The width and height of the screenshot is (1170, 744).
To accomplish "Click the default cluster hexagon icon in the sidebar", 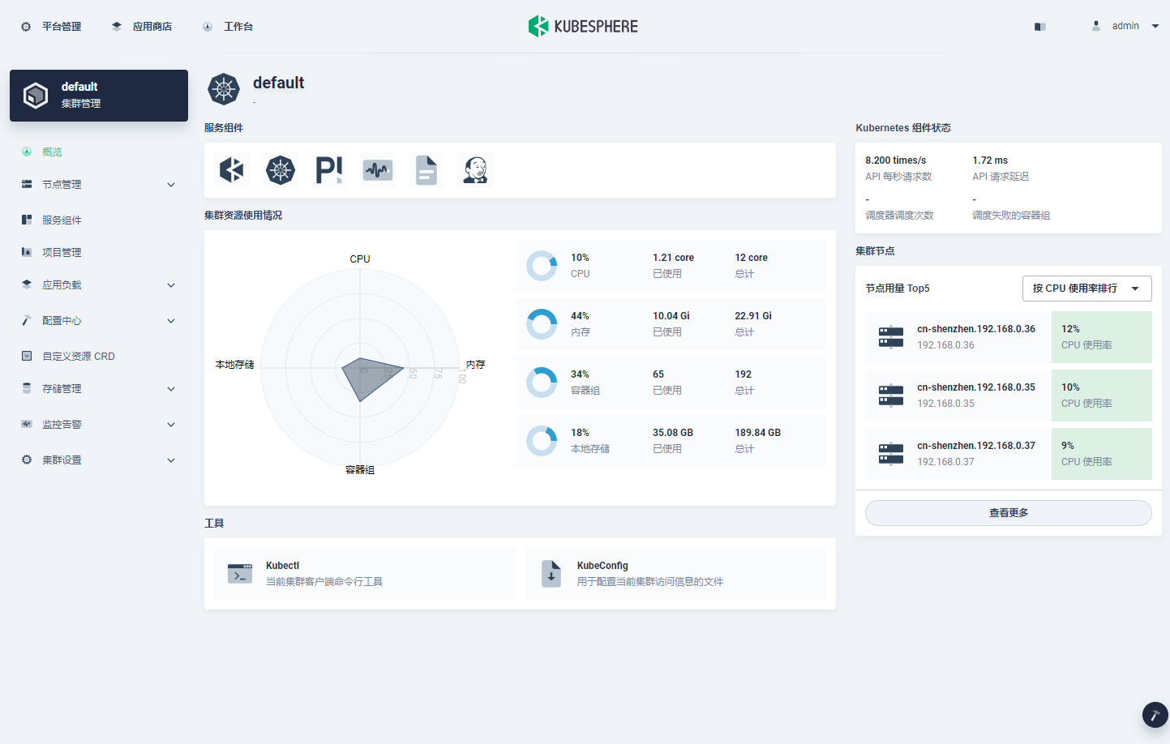I will pos(36,96).
